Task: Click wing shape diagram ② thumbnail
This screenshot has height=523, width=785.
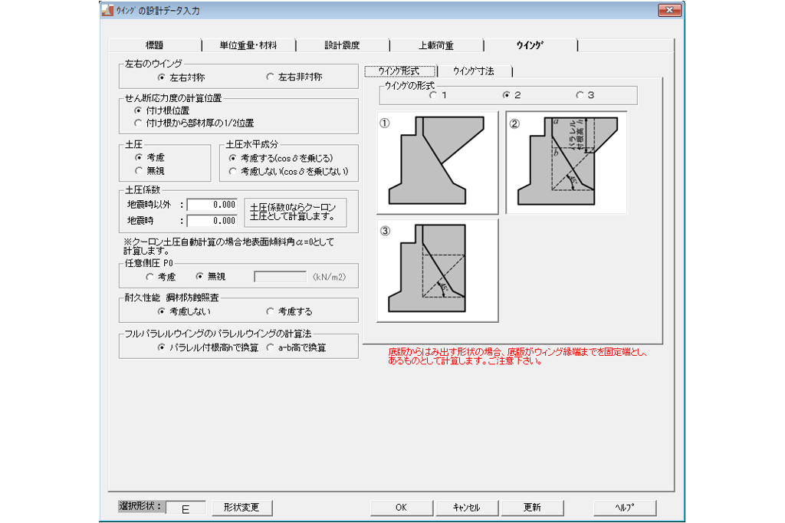Action: [x=566, y=163]
